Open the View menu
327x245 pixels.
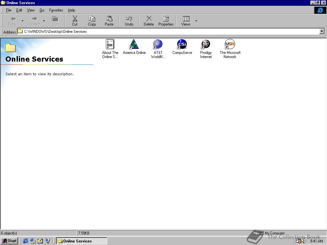tap(31, 10)
